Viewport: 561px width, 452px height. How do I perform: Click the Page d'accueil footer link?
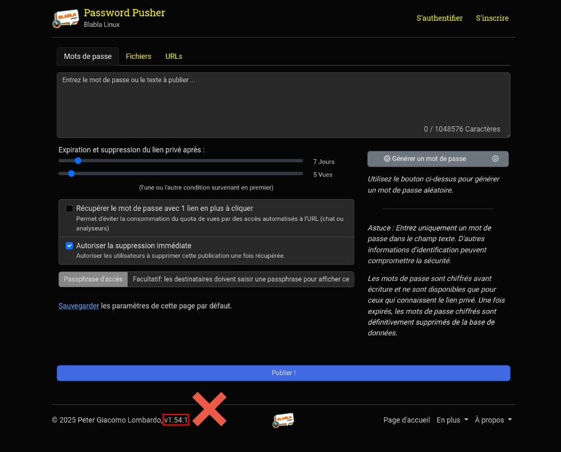tap(407, 420)
